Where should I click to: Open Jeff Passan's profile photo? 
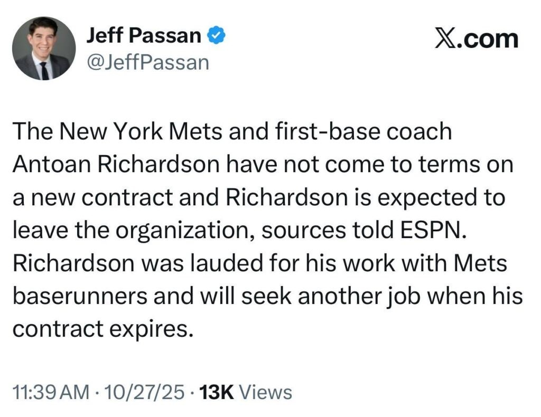tap(44, 49)
